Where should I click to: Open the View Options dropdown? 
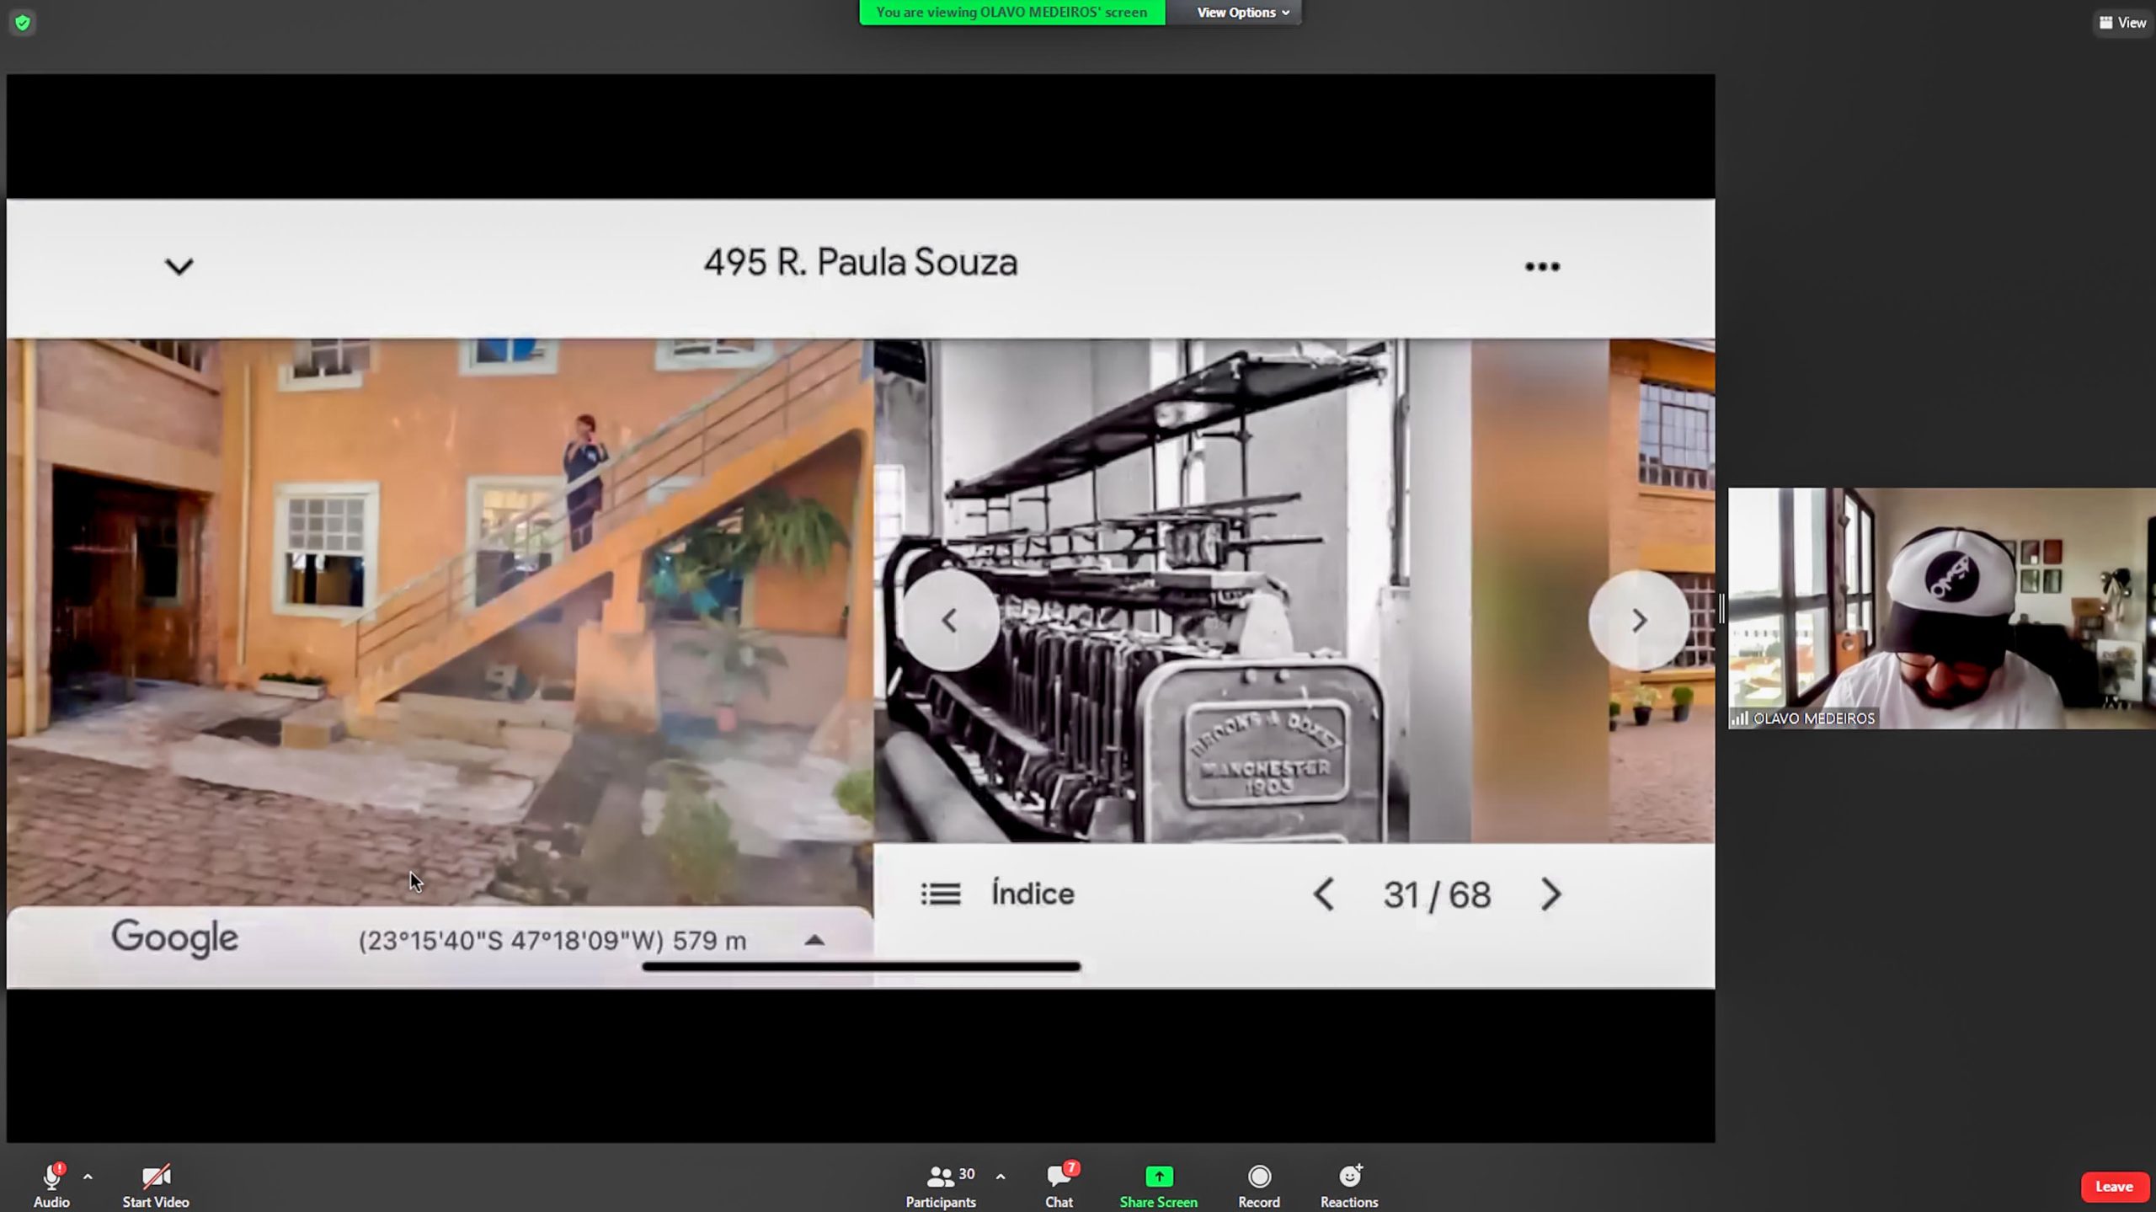coord(1242,13)
